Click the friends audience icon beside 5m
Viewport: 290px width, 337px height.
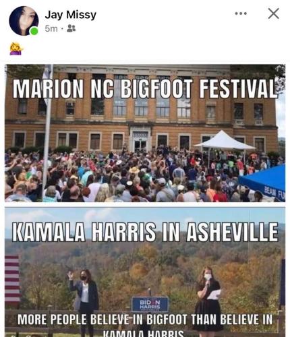tap(71, 28)
